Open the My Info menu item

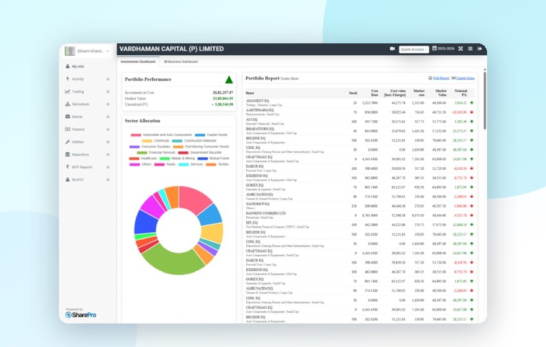(78, 66)
